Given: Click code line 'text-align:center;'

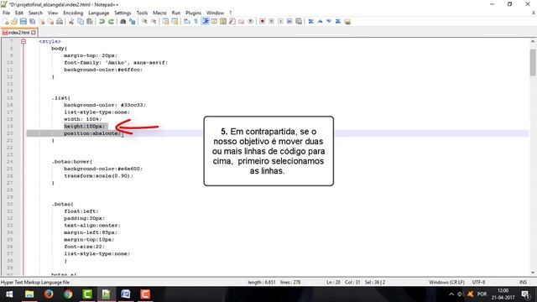Looking at the screenshot, I should [92, 226].
